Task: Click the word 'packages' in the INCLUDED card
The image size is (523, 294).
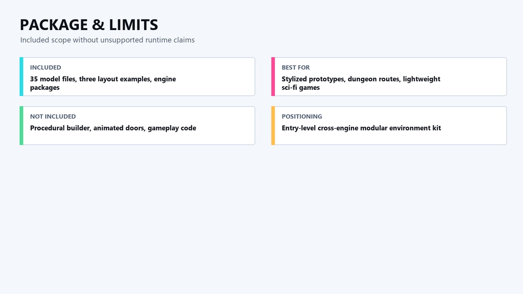Action: pyautogui.click(x=45, y=88)
